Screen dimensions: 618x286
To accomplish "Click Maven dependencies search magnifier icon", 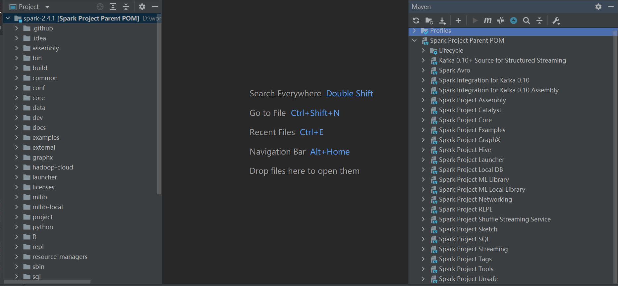I will click(x=527, y=21).
